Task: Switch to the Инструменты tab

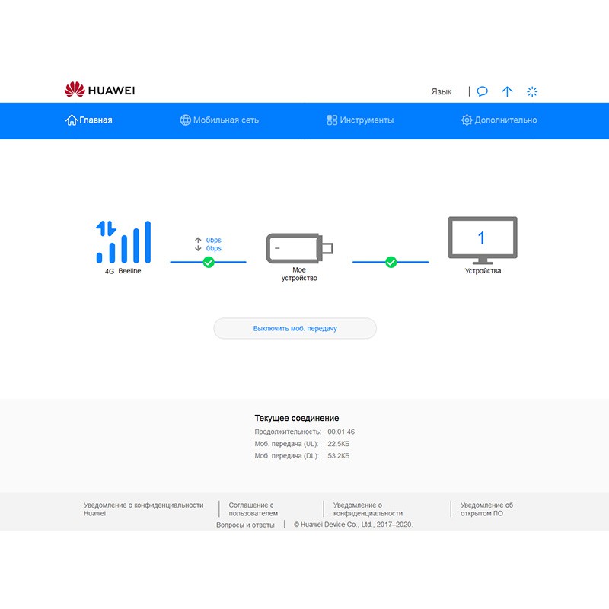Action: pyautogui.click(x=360, y=120)
